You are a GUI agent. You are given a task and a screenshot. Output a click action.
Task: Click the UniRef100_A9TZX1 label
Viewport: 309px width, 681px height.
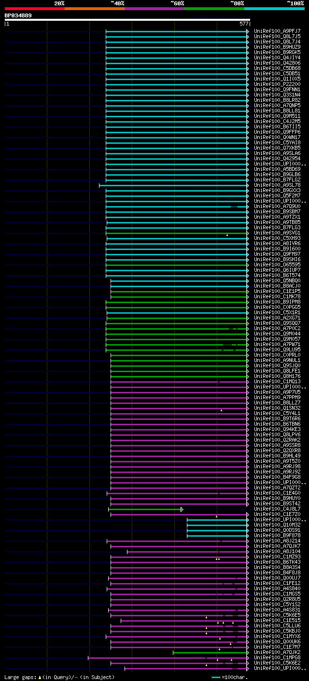[277, 217]
